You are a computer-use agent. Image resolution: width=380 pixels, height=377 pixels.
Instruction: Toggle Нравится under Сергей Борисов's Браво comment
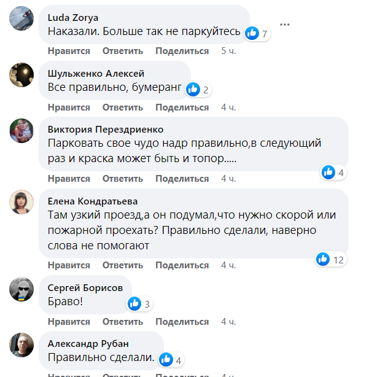pos(69,321)
